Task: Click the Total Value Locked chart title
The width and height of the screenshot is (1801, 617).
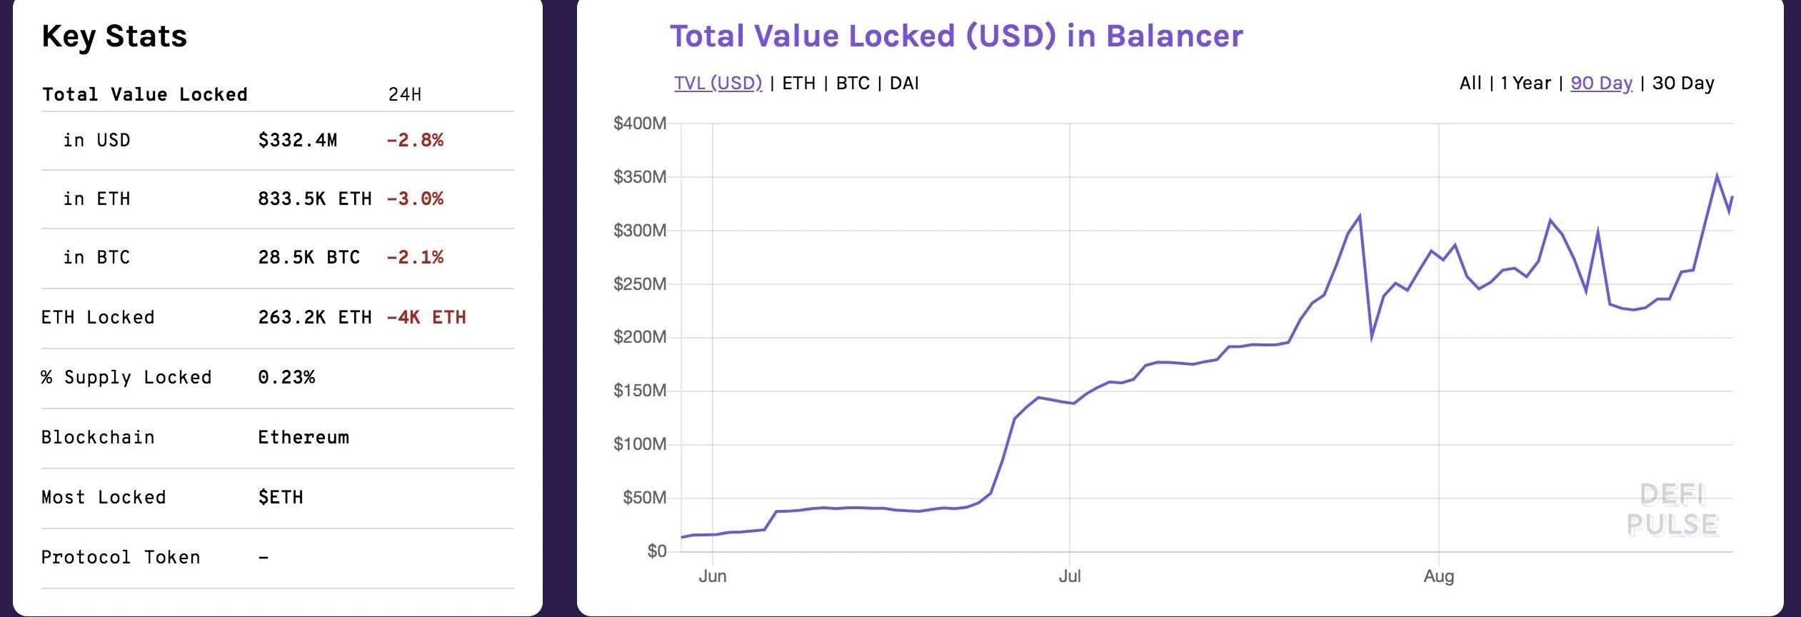Action: [x=956, y=36]
